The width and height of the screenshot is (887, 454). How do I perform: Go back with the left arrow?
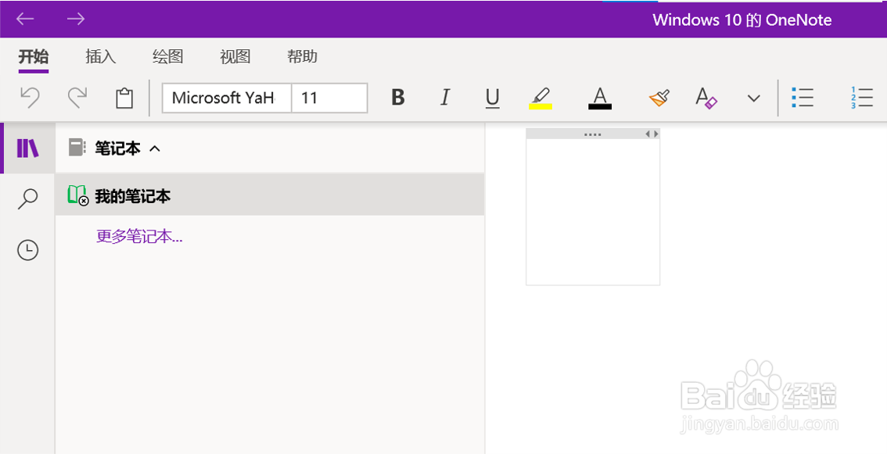tap(25, 19)
